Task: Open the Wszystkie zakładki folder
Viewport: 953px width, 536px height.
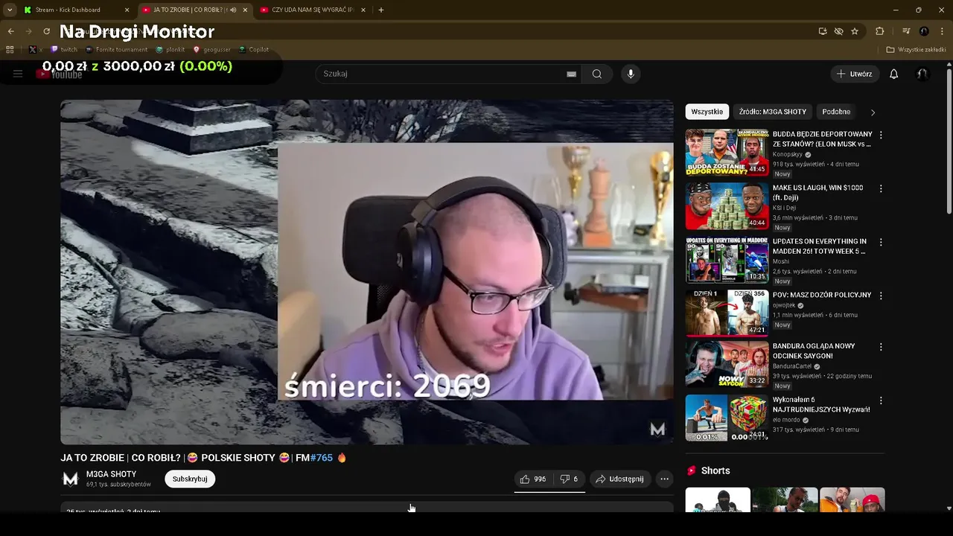Action: [x=917, y=50]
